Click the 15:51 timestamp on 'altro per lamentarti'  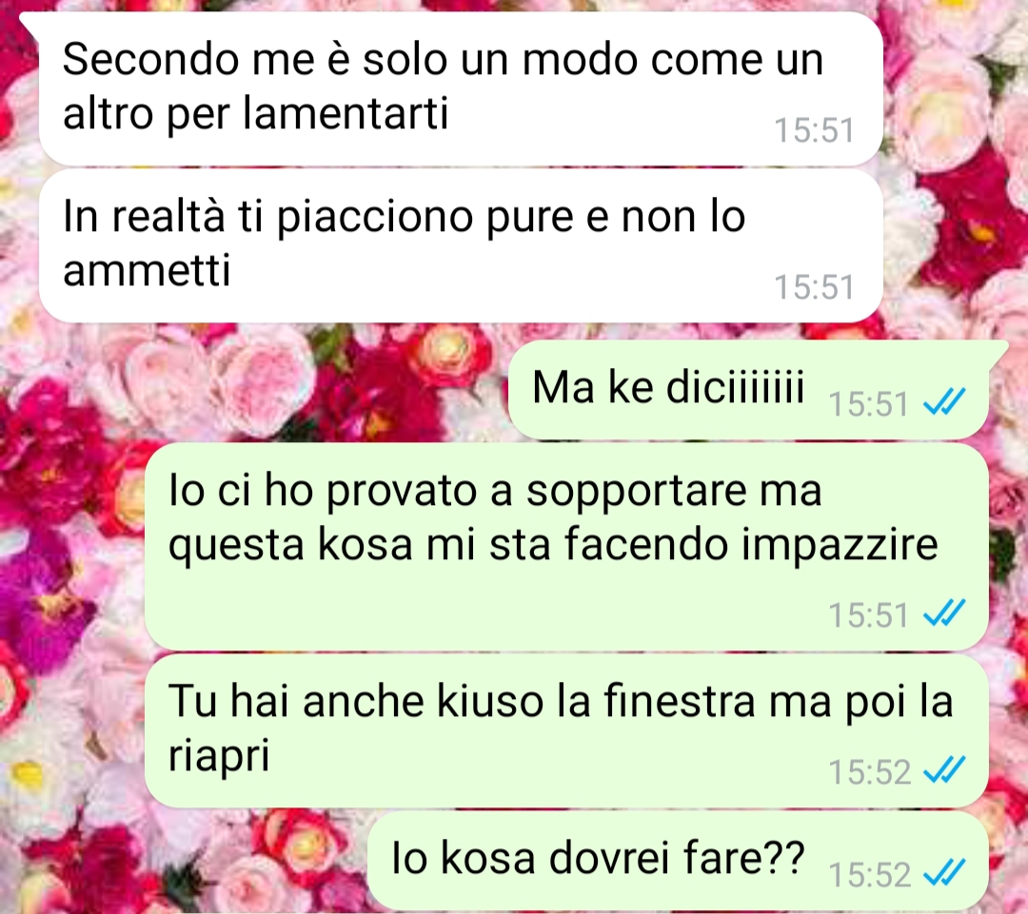point(814,129)
